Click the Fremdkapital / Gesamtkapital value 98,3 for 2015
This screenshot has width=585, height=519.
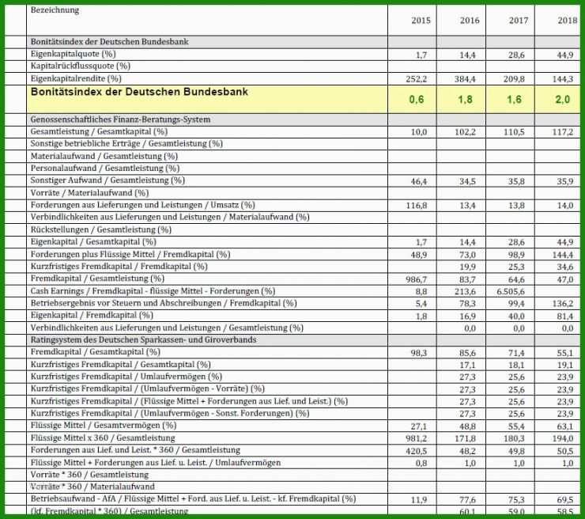419,353
